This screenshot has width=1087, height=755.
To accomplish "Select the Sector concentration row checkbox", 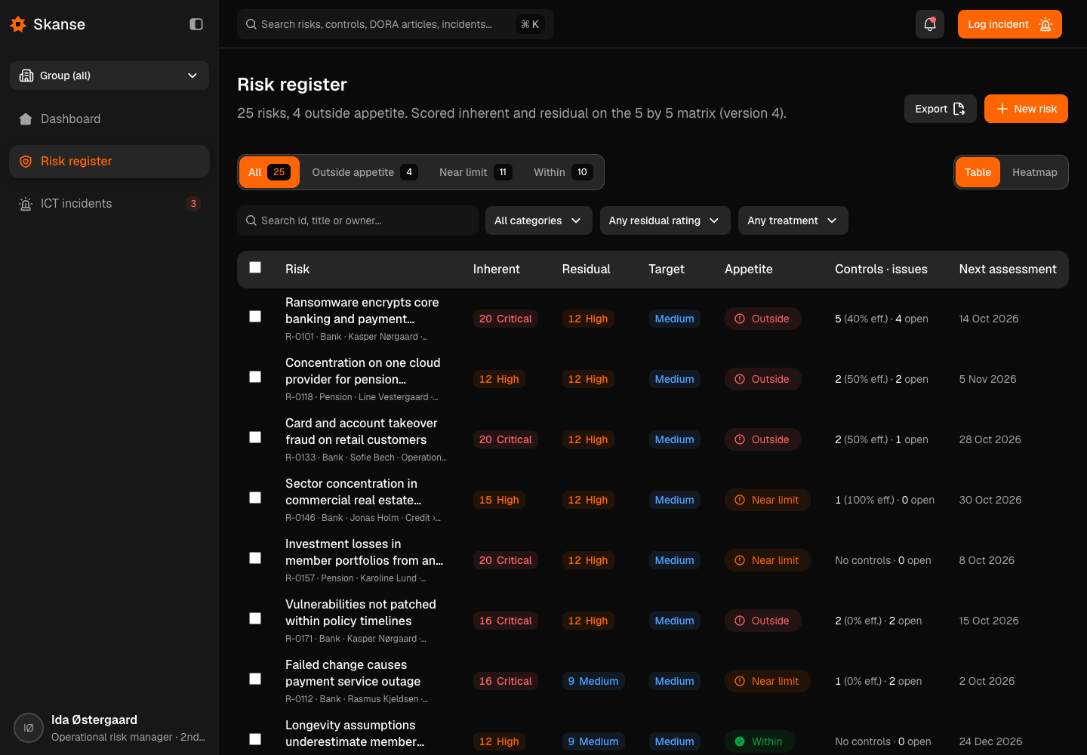I will [x=255, y=498].
